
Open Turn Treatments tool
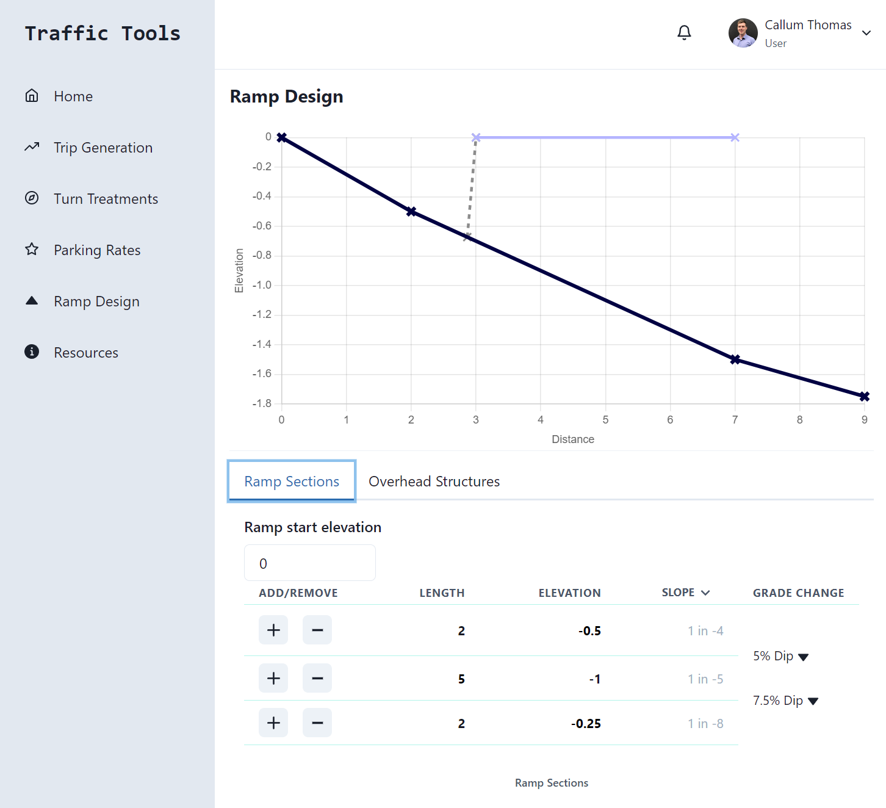click(x=106, y=199)
